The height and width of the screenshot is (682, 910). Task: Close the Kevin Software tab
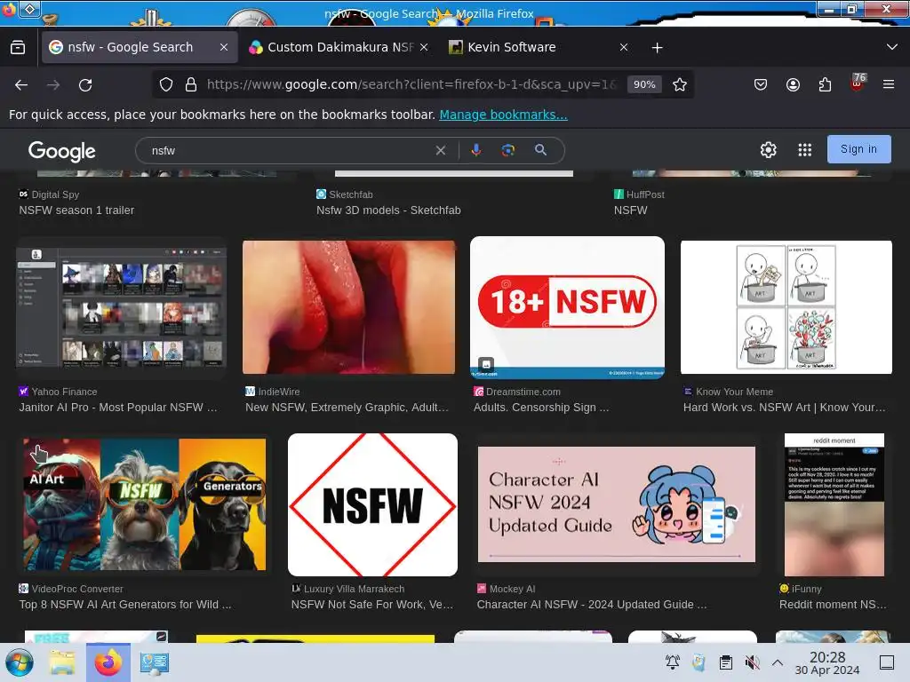coord(624,48)
